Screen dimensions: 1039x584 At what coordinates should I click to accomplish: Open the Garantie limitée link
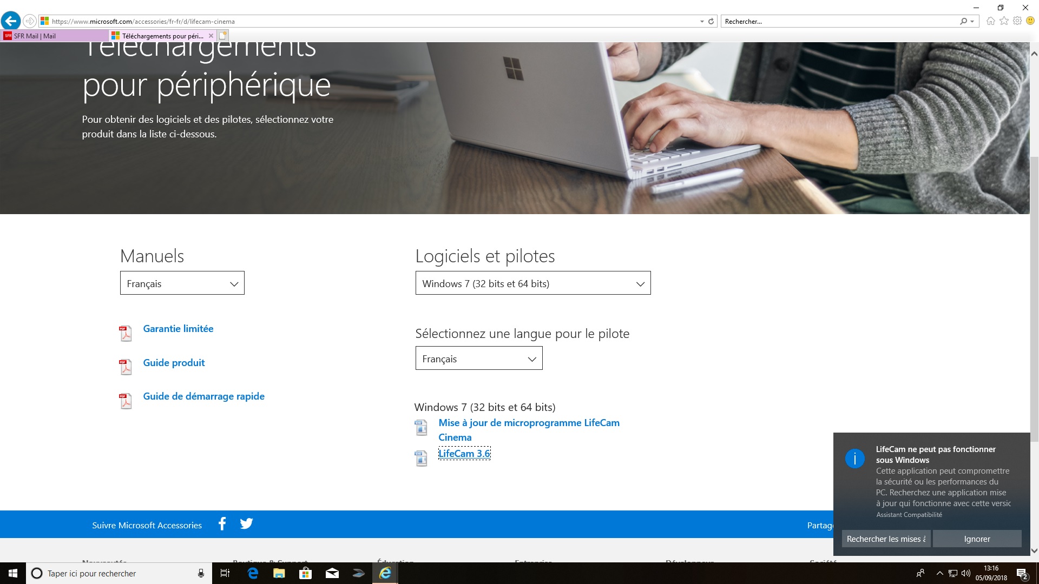(178, 329)
